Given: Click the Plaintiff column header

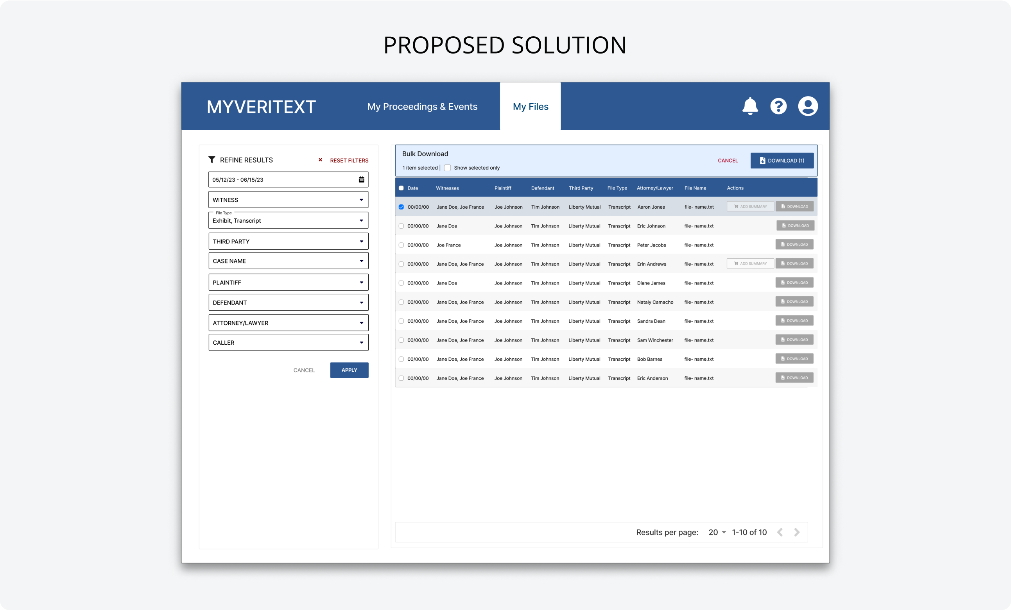Looking at the screenshot, I should [503, 188].
